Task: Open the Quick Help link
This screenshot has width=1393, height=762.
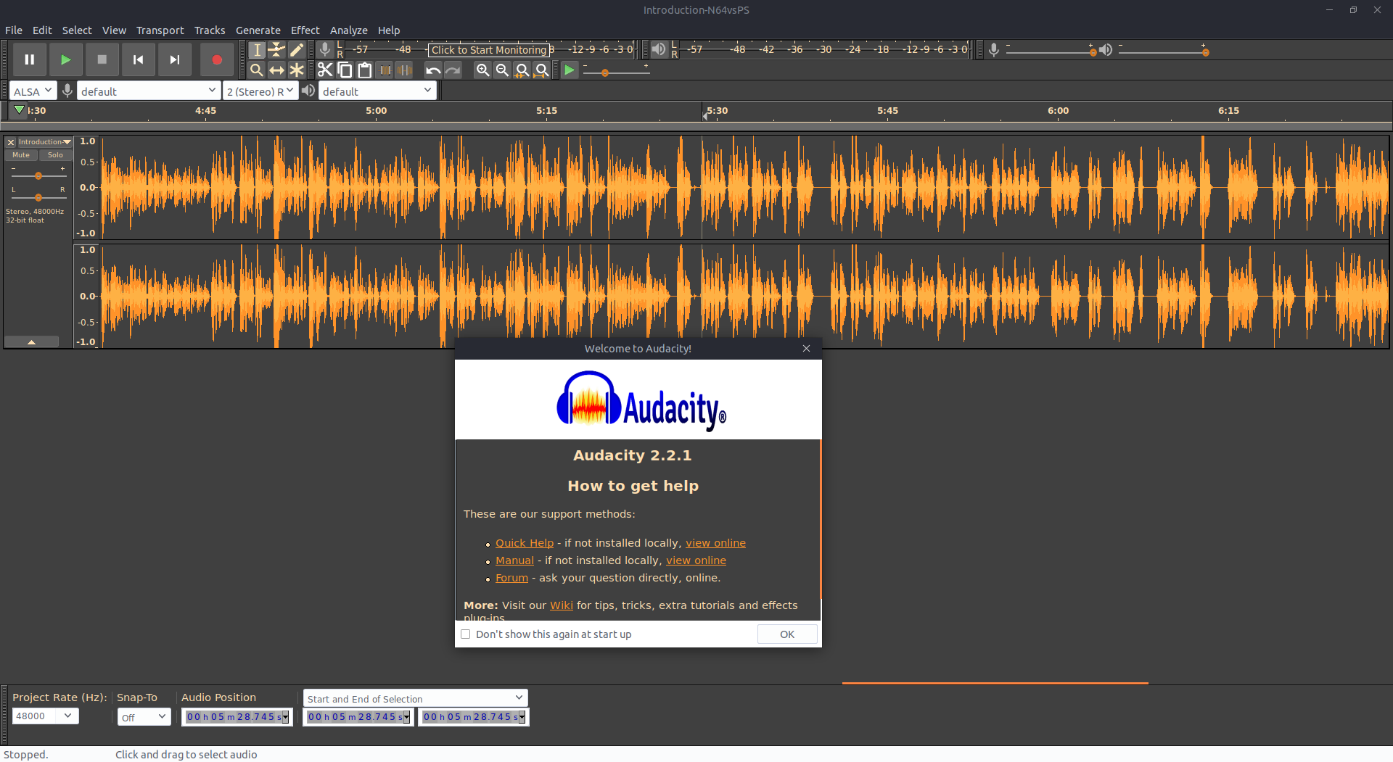Action: point(525,543)
